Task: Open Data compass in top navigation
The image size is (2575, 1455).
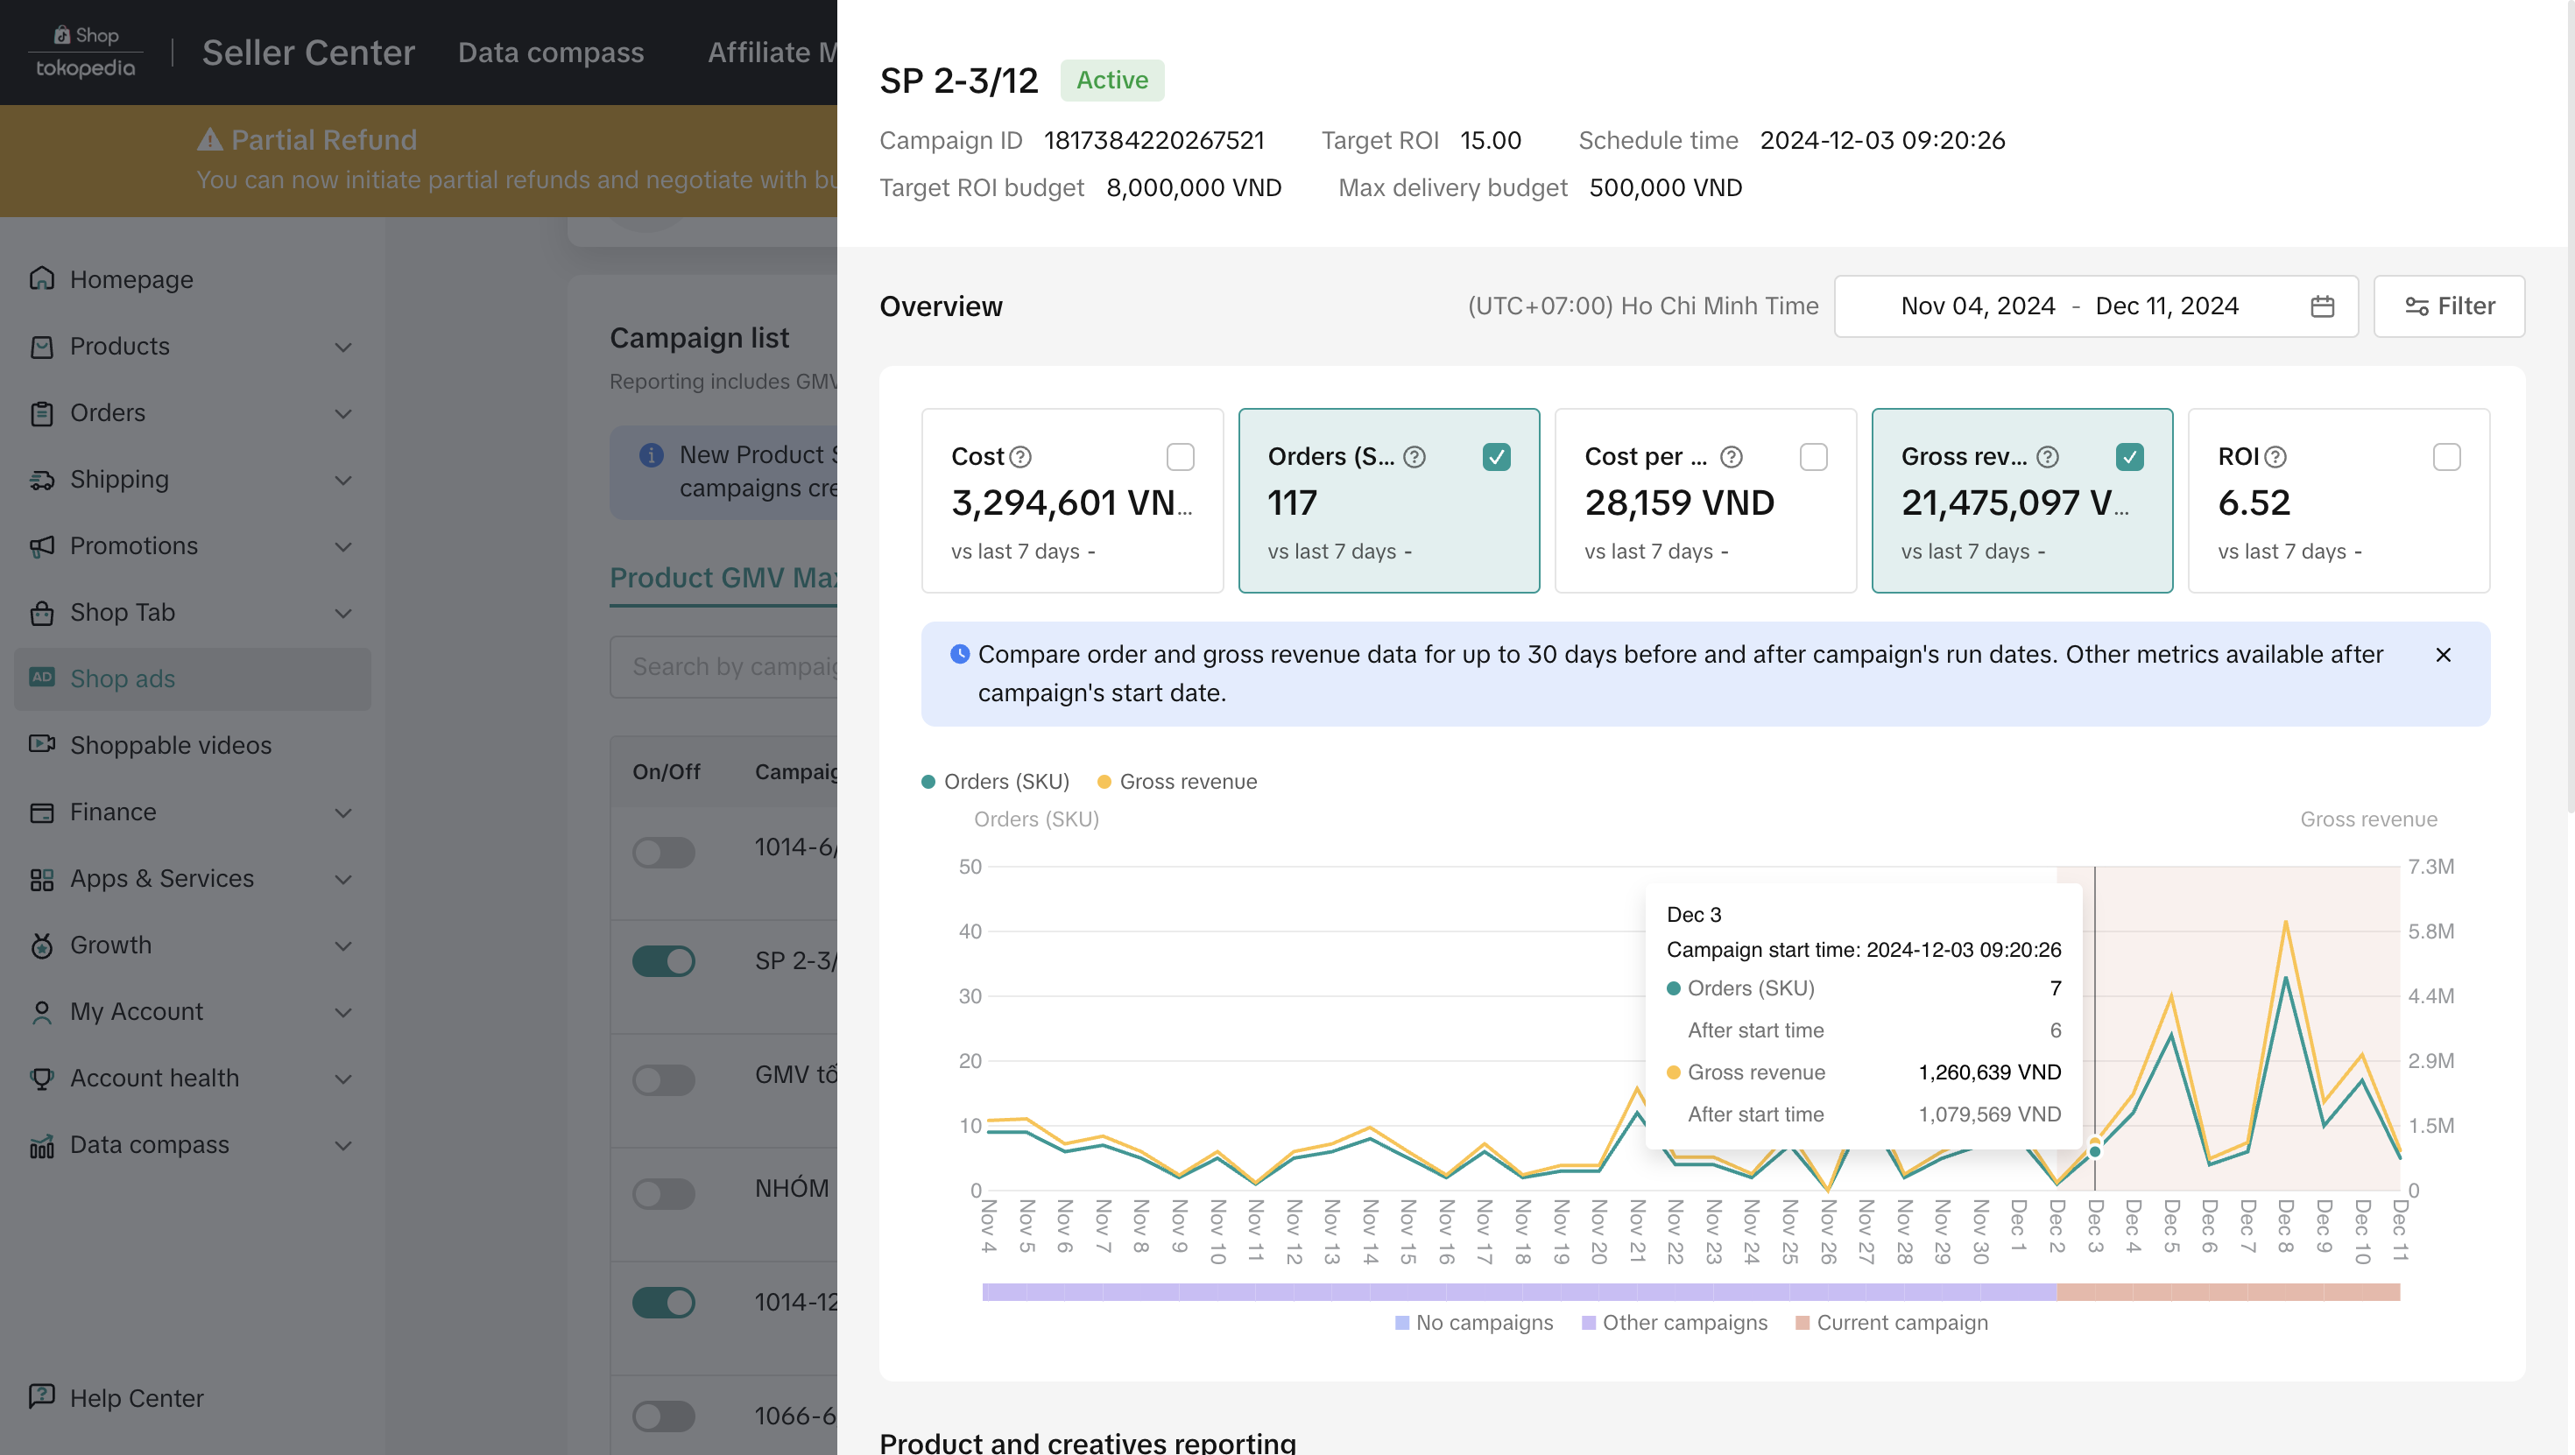Action: click(x=551, y=52)
